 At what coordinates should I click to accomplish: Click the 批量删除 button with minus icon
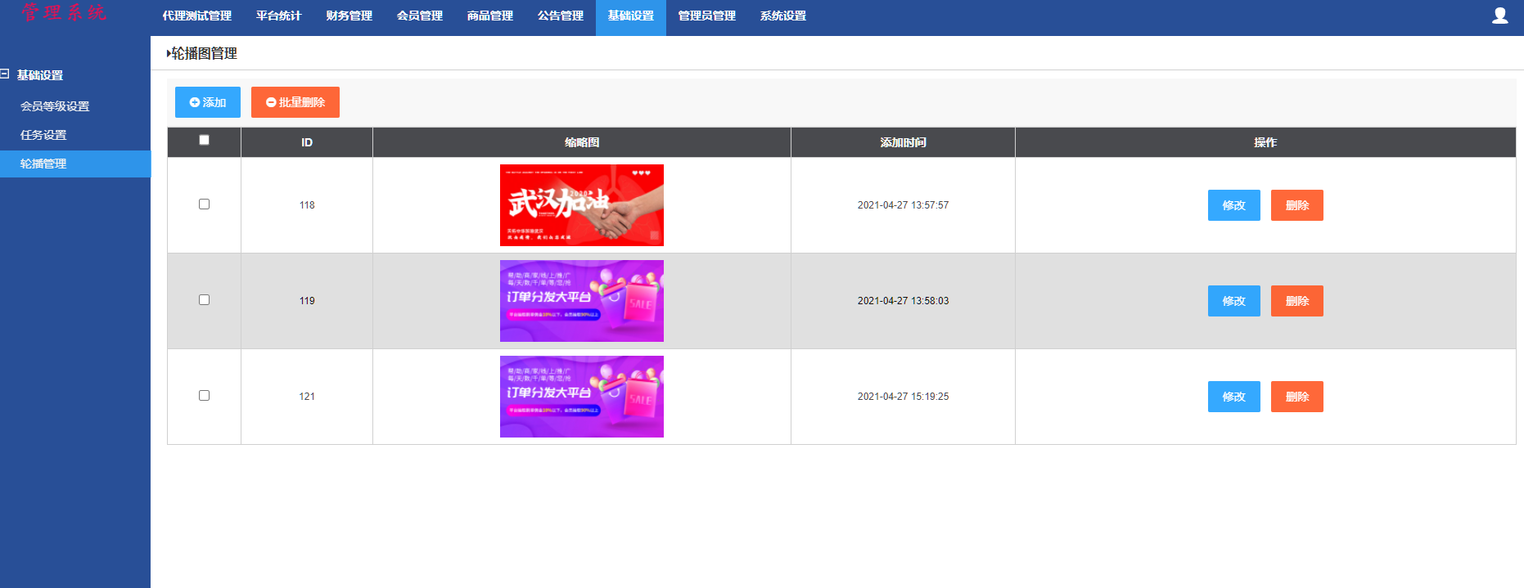[295, 102]
